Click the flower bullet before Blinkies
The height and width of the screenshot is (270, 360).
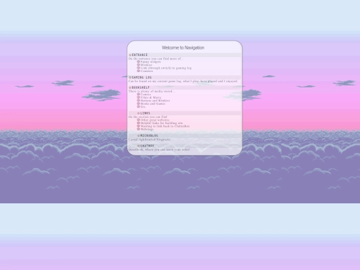[x=138, y=65]
